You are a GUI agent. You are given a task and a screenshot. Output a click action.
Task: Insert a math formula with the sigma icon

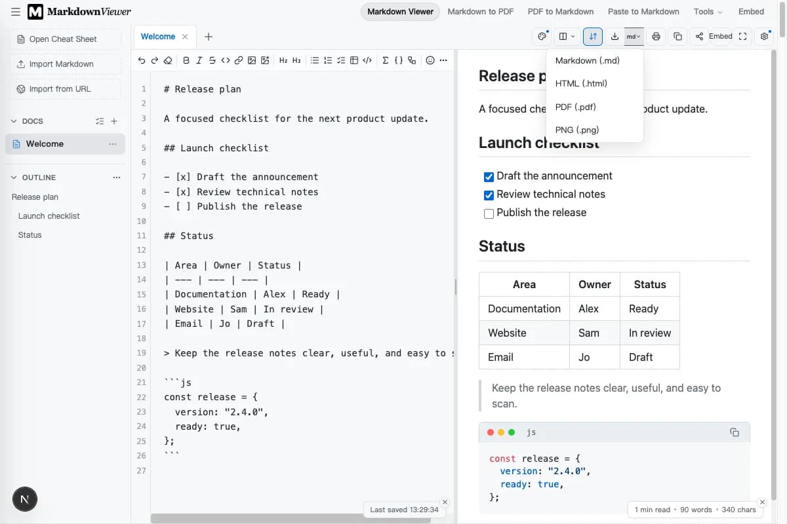point(386,60)
